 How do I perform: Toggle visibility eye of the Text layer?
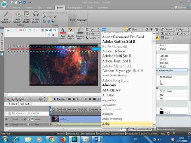click(x=6, y=124)
